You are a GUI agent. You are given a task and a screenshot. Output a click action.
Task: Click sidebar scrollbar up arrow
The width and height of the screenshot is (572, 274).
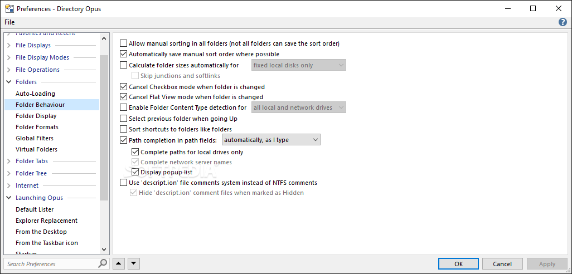point(104,38)
